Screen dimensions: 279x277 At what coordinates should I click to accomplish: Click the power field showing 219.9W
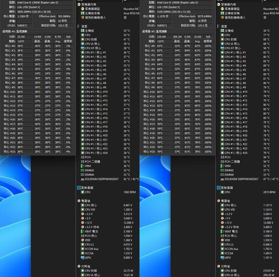click(164, 37)
